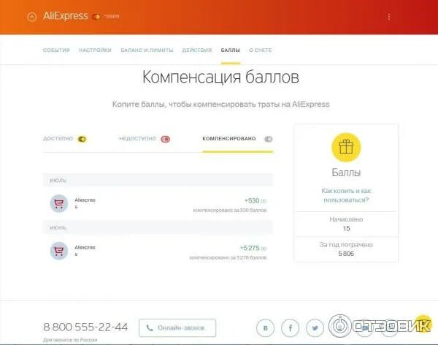Click the Компенсация баллов heading
The height and width of the screenshot is (345, 438).
pyautogui.click(x=220, y=77)
